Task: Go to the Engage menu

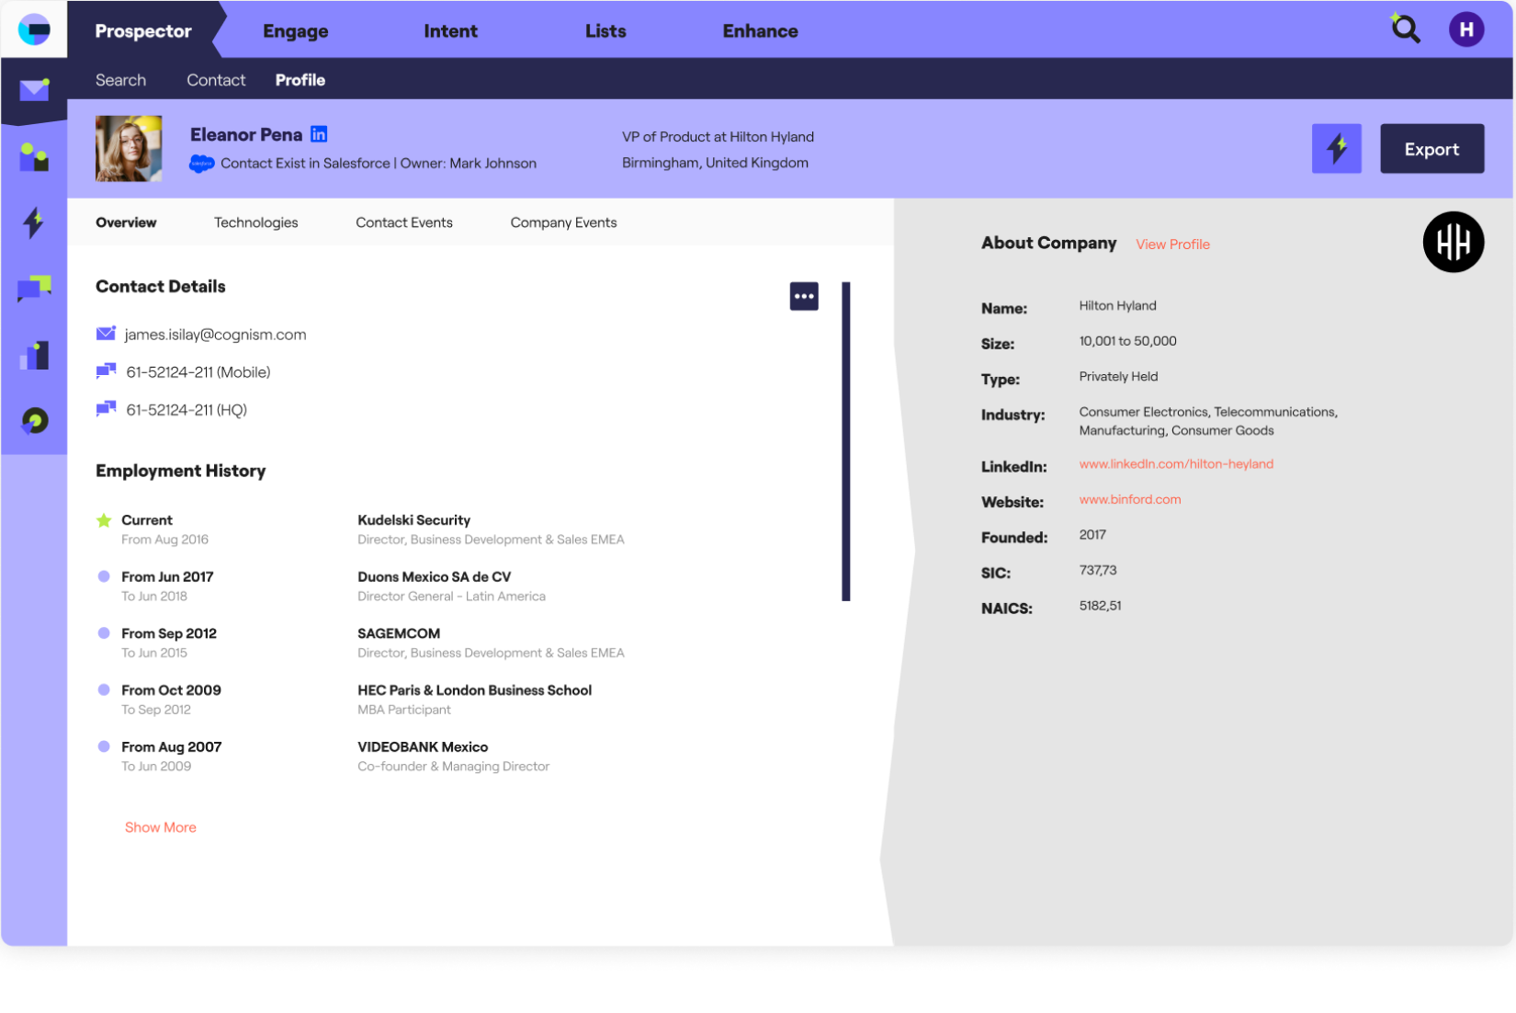Action: pyautogui.click(x=295, y=31)
